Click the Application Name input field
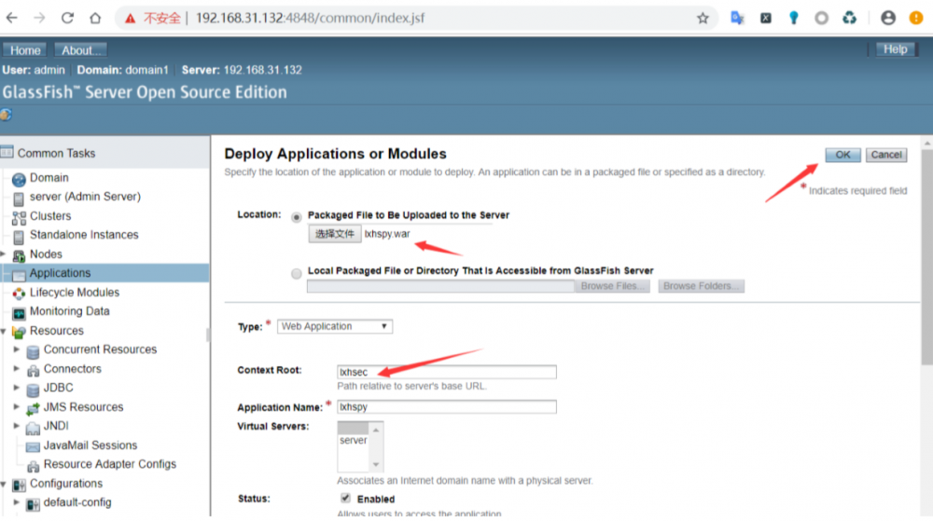The image size is (933, 521). [x=447, y=407]
